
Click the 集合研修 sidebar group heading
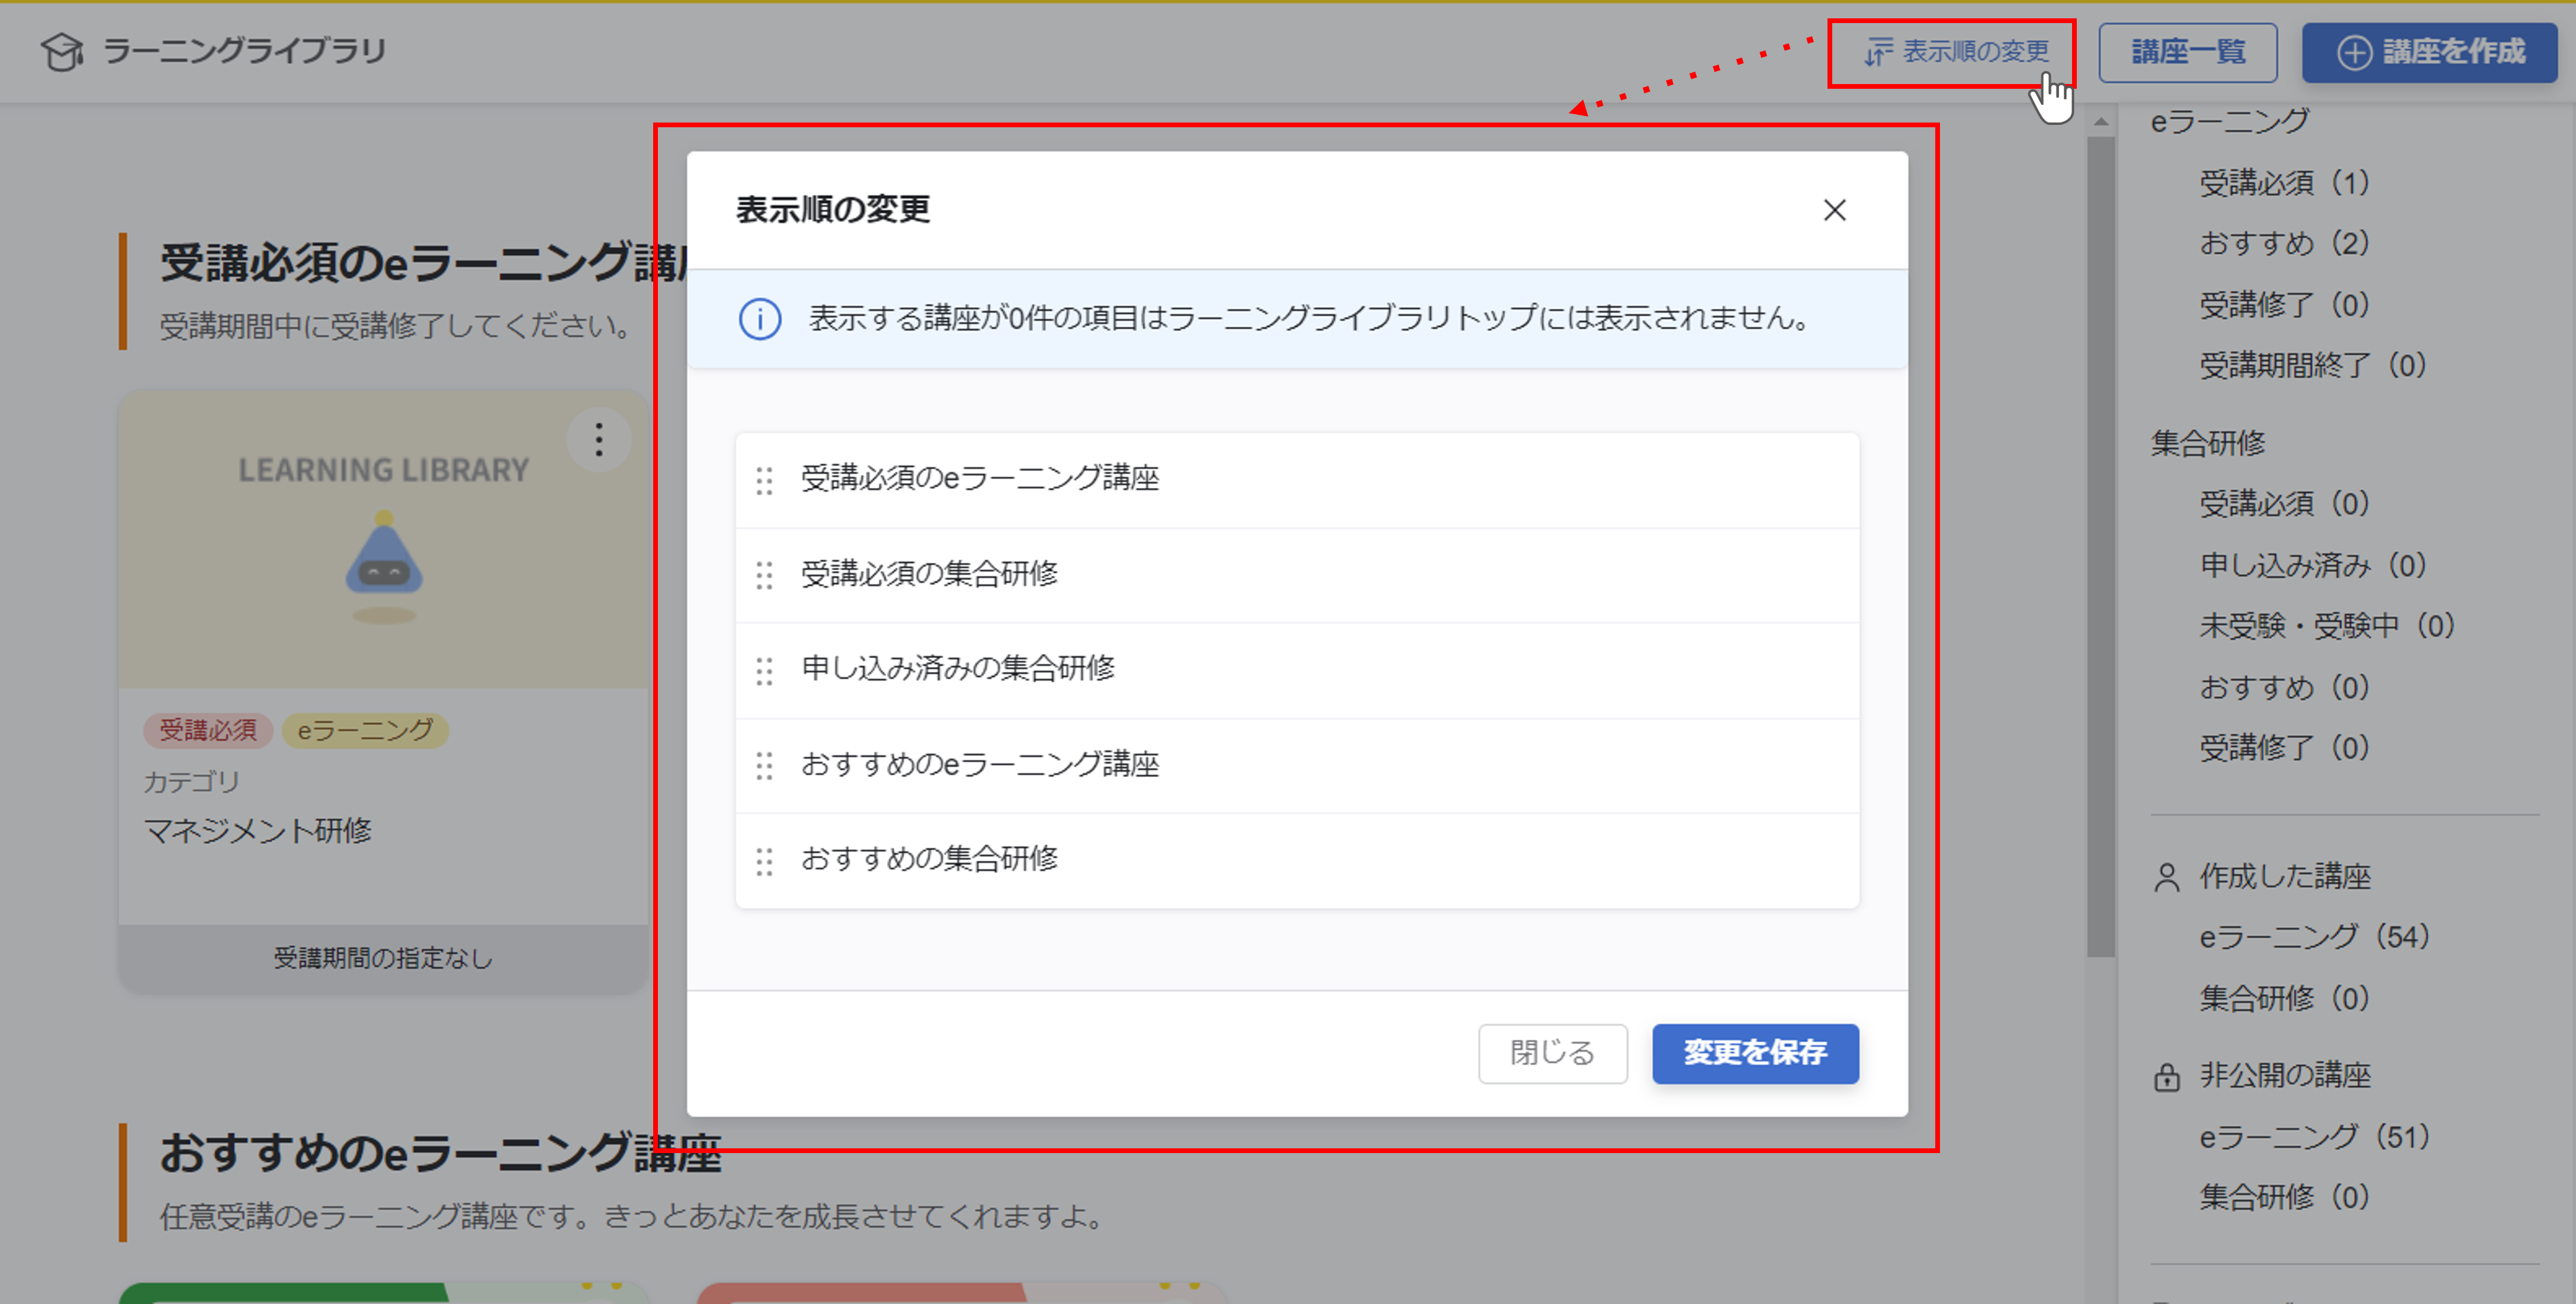[x=2209, y=443]
